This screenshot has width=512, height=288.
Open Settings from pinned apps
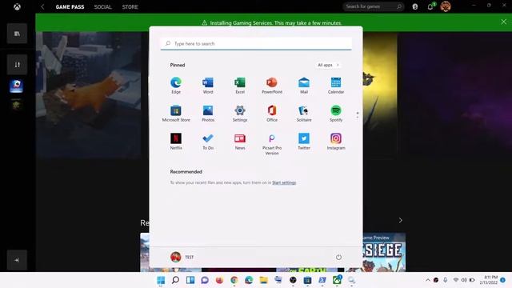point(240,114)
